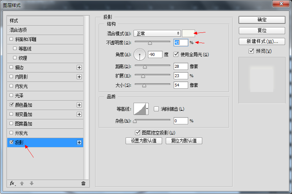Click the 复位 button
292x194 pixels.
coord(262,30)
